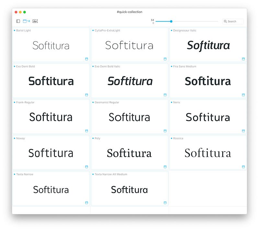
Task: Toggle activation dot for CytiaPro-ExtraLight
Action: [93, 30]
